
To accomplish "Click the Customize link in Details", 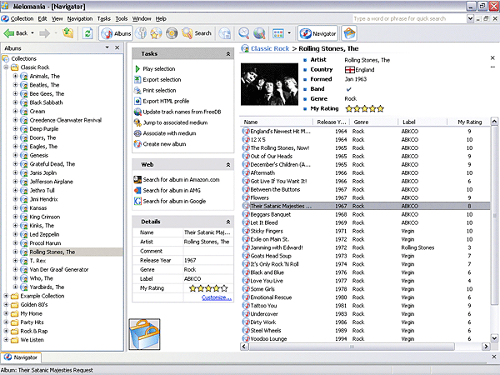I will coord(217,297).
